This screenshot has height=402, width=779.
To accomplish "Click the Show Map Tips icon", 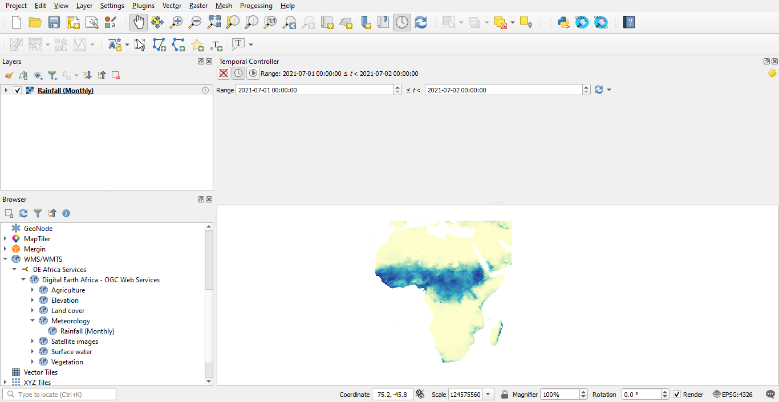I will click(x=526, y=22).
